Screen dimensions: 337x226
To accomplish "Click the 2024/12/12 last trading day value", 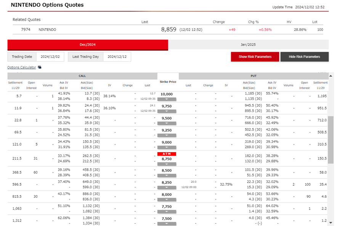I will pos(117,57).
